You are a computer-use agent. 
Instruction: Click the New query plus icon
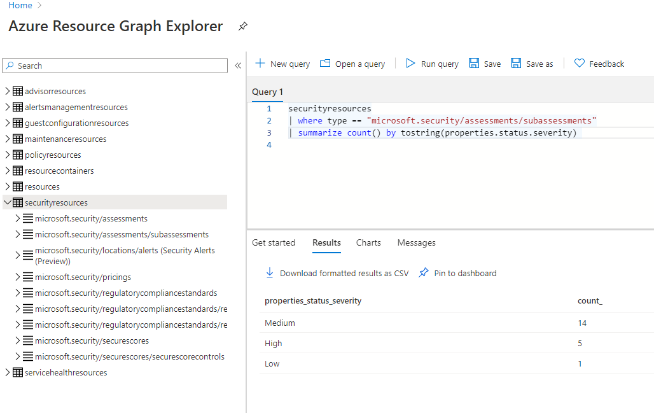(x=260, y=64)
